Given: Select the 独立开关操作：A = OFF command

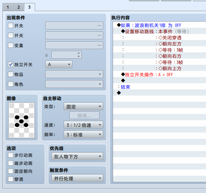Looking at the screenshot, I should coord(160,74).
